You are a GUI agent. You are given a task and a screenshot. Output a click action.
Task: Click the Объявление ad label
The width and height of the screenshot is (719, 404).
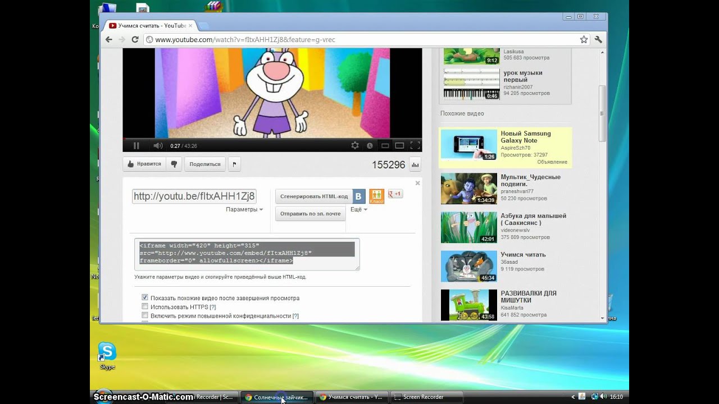[x=552, y=162]
